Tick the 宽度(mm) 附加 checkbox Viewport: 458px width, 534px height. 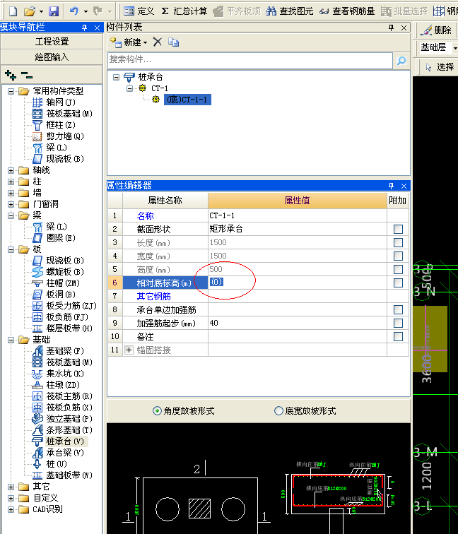tap(398, 256)
